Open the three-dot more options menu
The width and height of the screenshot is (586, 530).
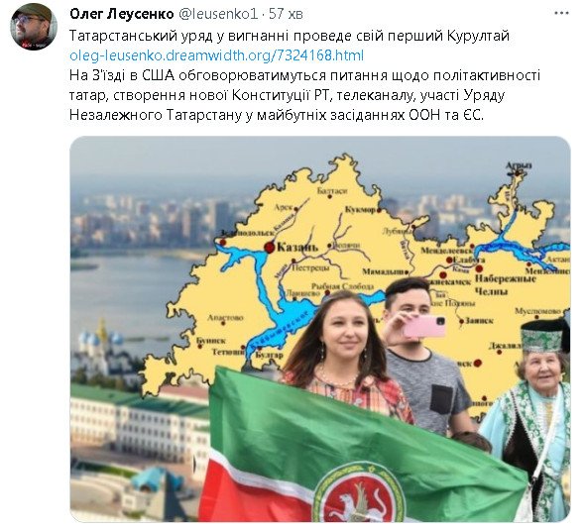(561, 14)
